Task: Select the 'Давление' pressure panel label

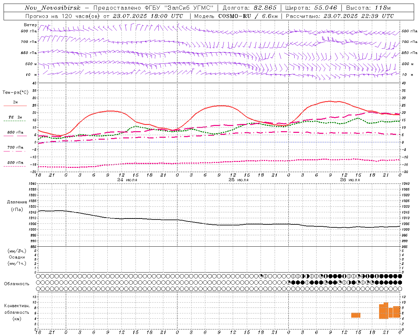Action: [x=17, y=202]
